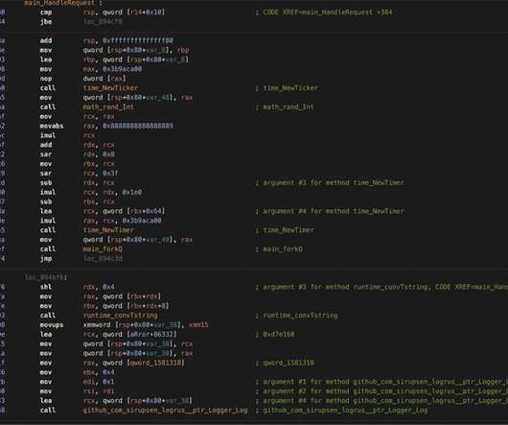Select the movabs rax, 0x8888888888888889 line
This screenshot has height=425, width=508.
click(106, 126)
